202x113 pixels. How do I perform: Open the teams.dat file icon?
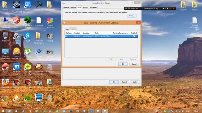(x=39, y=22)
